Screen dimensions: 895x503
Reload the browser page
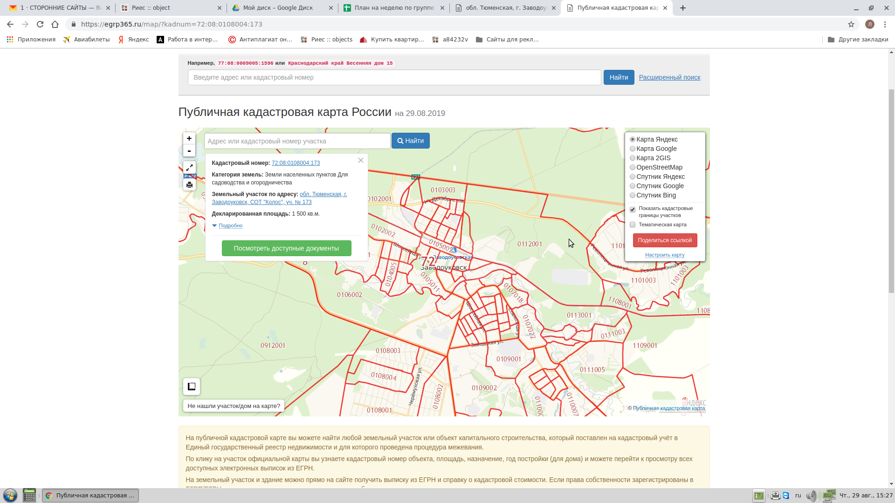pyautogui.click(x=40, y=24)
